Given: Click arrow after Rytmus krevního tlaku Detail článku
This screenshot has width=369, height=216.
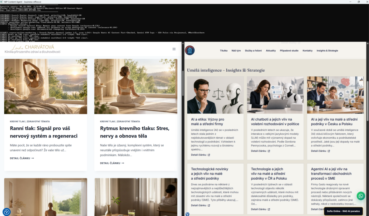Looking at the screenshot, I should click(x=123, y=163).
